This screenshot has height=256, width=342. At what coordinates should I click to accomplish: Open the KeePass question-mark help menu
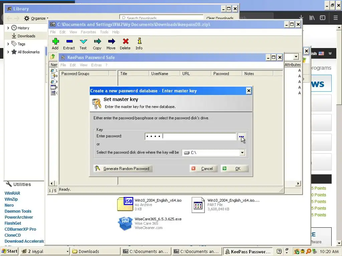coord(107,65)
